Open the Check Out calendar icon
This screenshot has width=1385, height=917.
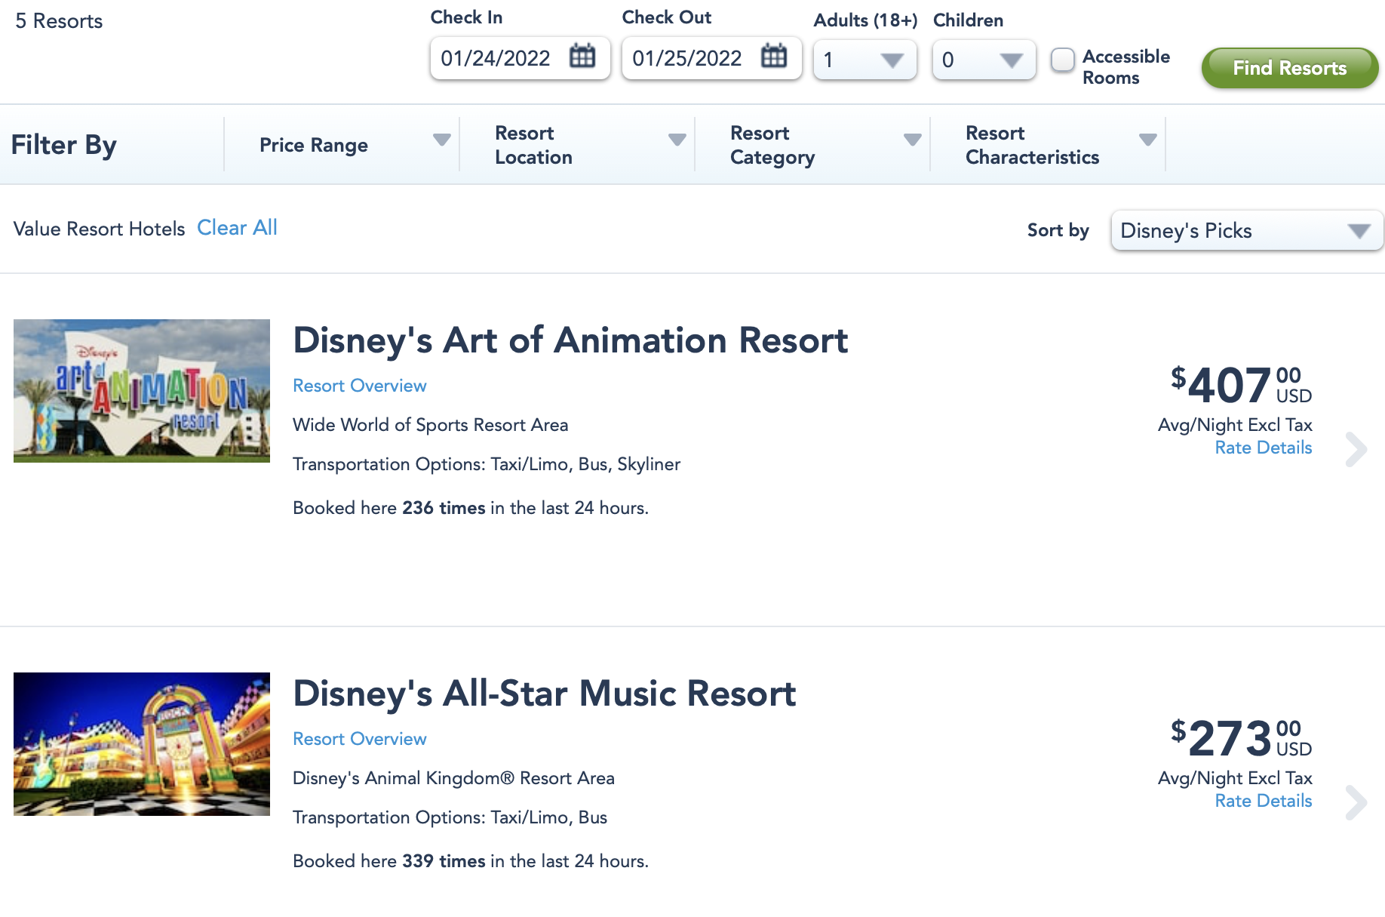(x=773, y=57)
